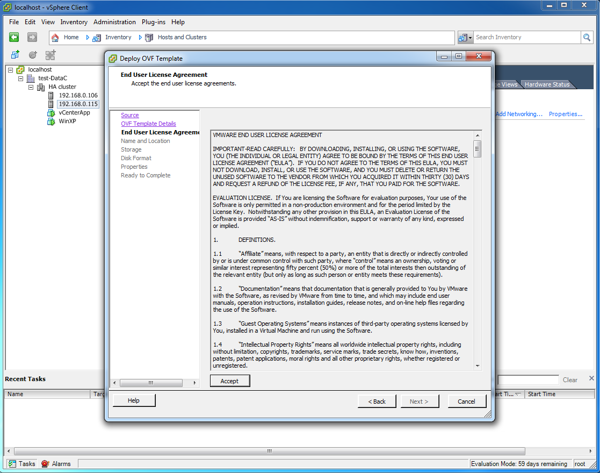
Task: Click the green Back navigation arrow
Action: point(14,37)
